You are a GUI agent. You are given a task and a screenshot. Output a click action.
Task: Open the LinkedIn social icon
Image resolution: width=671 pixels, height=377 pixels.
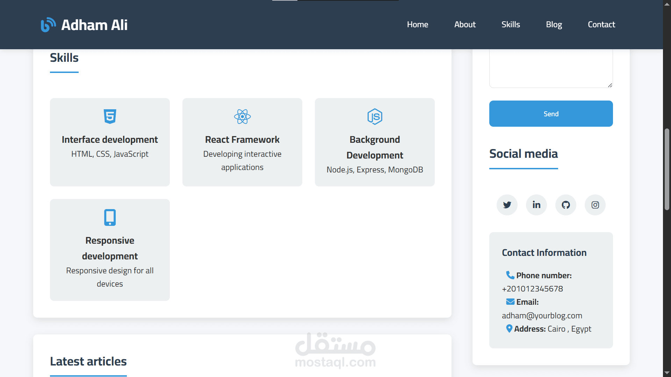click(536, 205)
